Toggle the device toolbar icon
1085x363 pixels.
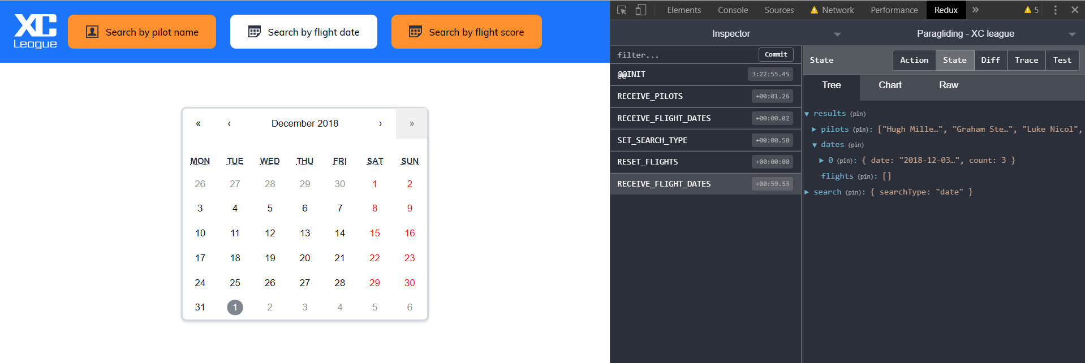[641, 10]
